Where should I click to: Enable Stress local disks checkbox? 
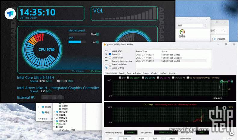tap(110, 64)
